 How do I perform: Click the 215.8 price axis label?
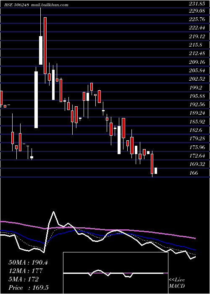click(195, 45)
